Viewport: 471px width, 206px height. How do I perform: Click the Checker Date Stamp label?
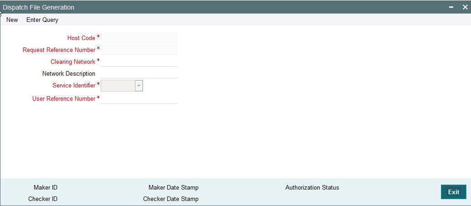171,199
